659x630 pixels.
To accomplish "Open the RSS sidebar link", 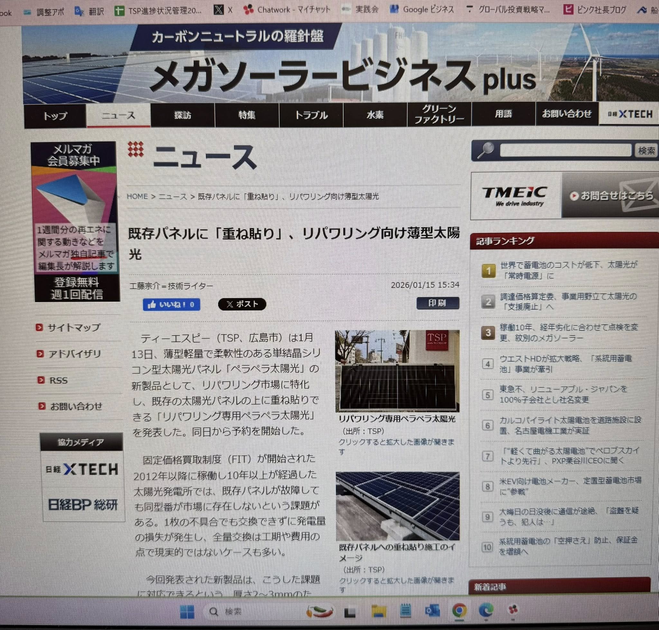I will [x=58, y=380].
